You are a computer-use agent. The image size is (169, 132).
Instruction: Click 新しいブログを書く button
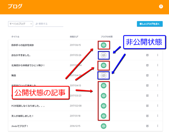(150, 24)
